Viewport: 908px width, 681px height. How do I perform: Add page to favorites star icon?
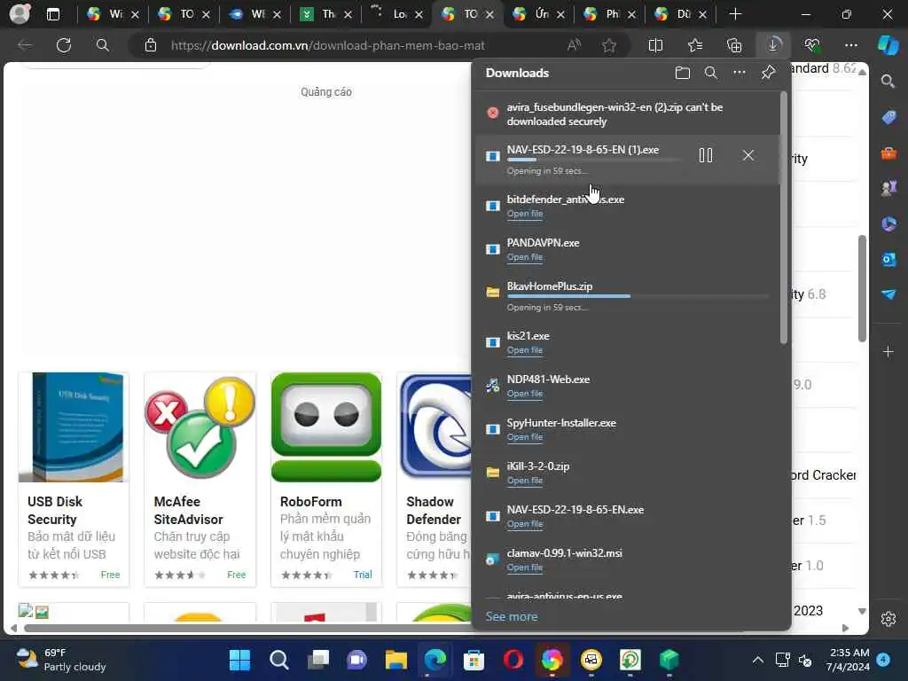pos(608,46)
